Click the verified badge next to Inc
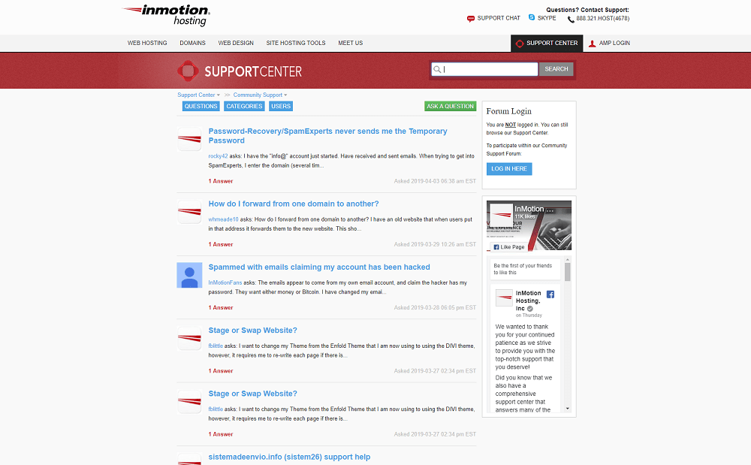This screenshot has height=465, width=751. click(x=530, y=309)
